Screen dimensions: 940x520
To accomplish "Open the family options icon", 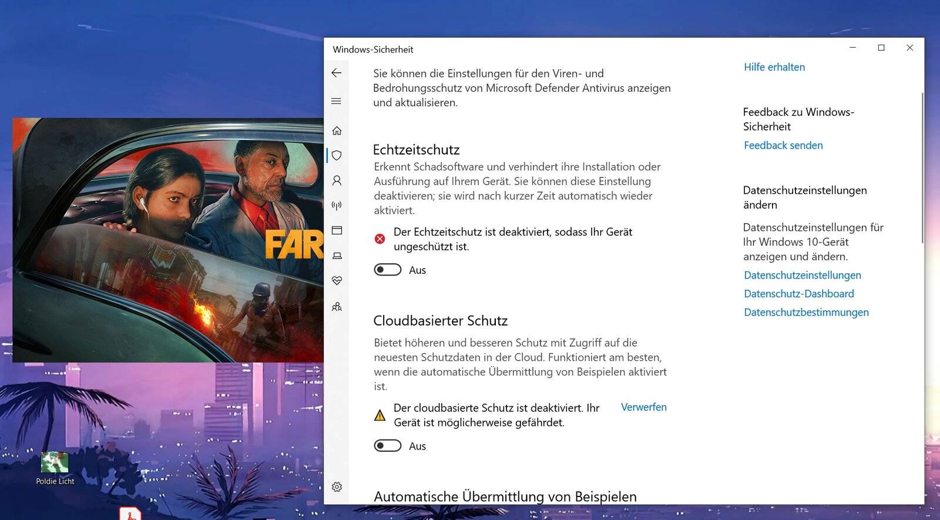I will (x=337, y=307).
